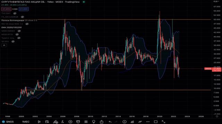Toggle visibility of MOEX:RTSI overlay

[x=17, y=34]
